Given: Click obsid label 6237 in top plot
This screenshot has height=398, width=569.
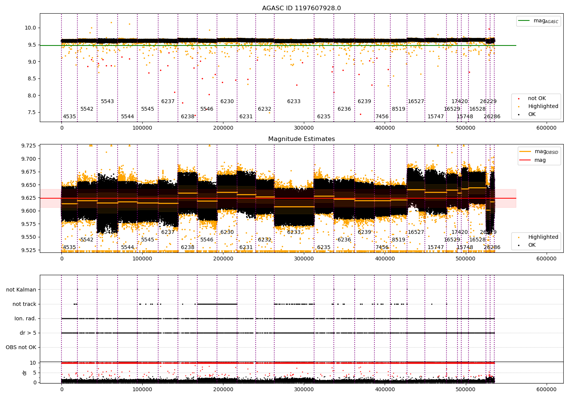Looking at the screenshot, I should (x=168, y=102).
